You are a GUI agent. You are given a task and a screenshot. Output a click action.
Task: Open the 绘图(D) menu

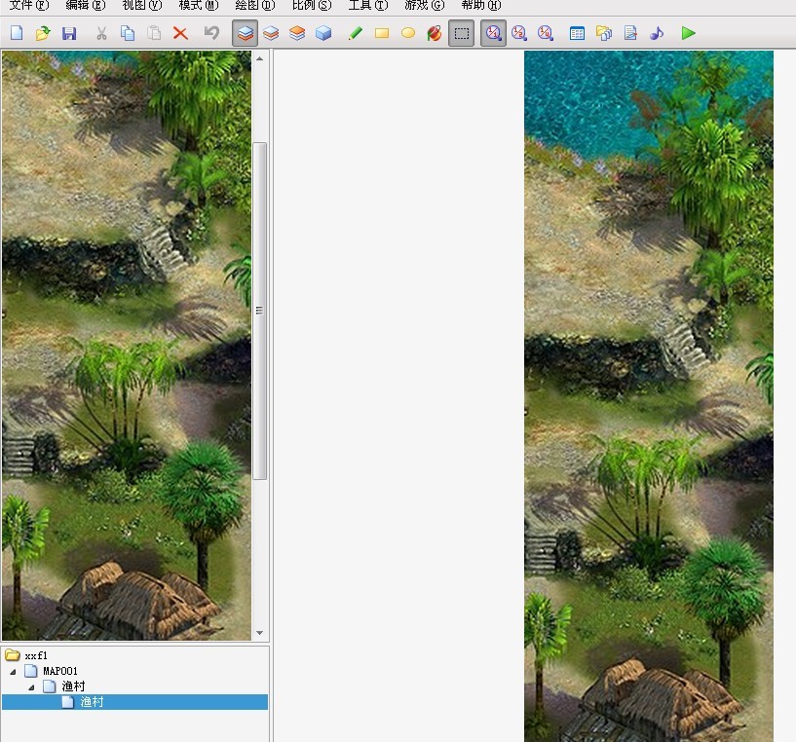(255, 6)
